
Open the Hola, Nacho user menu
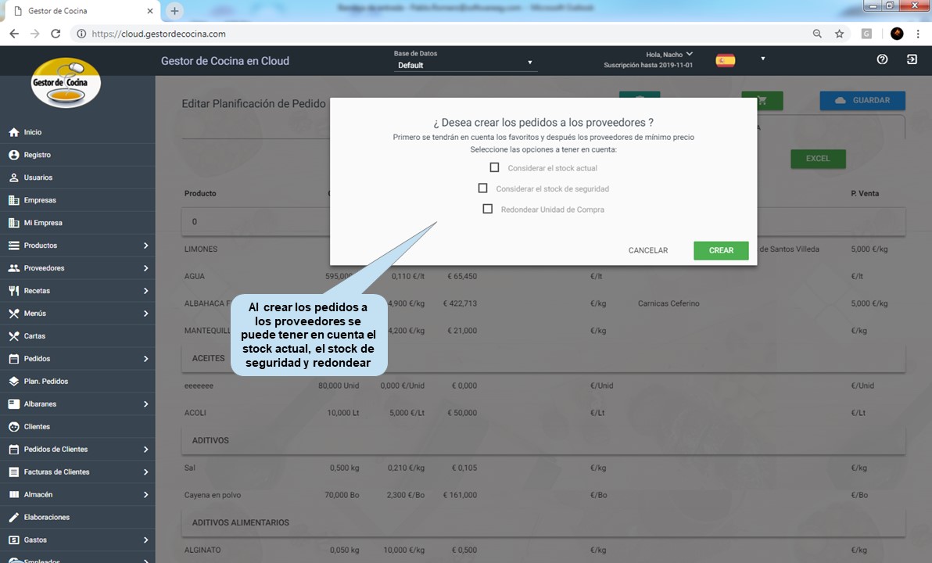669,54
